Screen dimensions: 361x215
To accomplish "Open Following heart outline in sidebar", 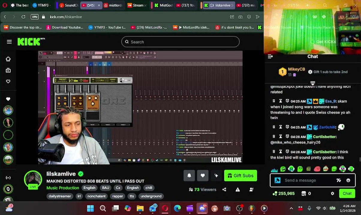I will pyautogui.click(x=8, y=81).
